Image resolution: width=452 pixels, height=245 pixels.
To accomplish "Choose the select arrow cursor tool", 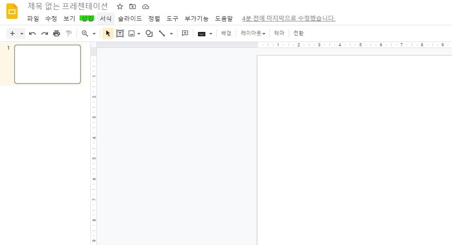I will (108, 33).
